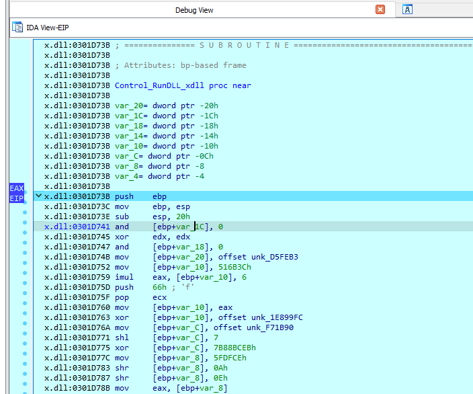
Task: Toggle breakpoint dot for xor edx, edx
Action: (x=25, y=243)
